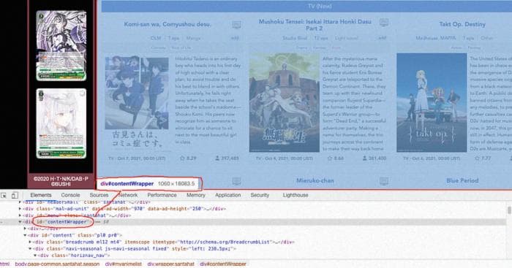Click the video icon left of Mieruko-chan
This screenshot has height=268, width=512.
point(236,180)
